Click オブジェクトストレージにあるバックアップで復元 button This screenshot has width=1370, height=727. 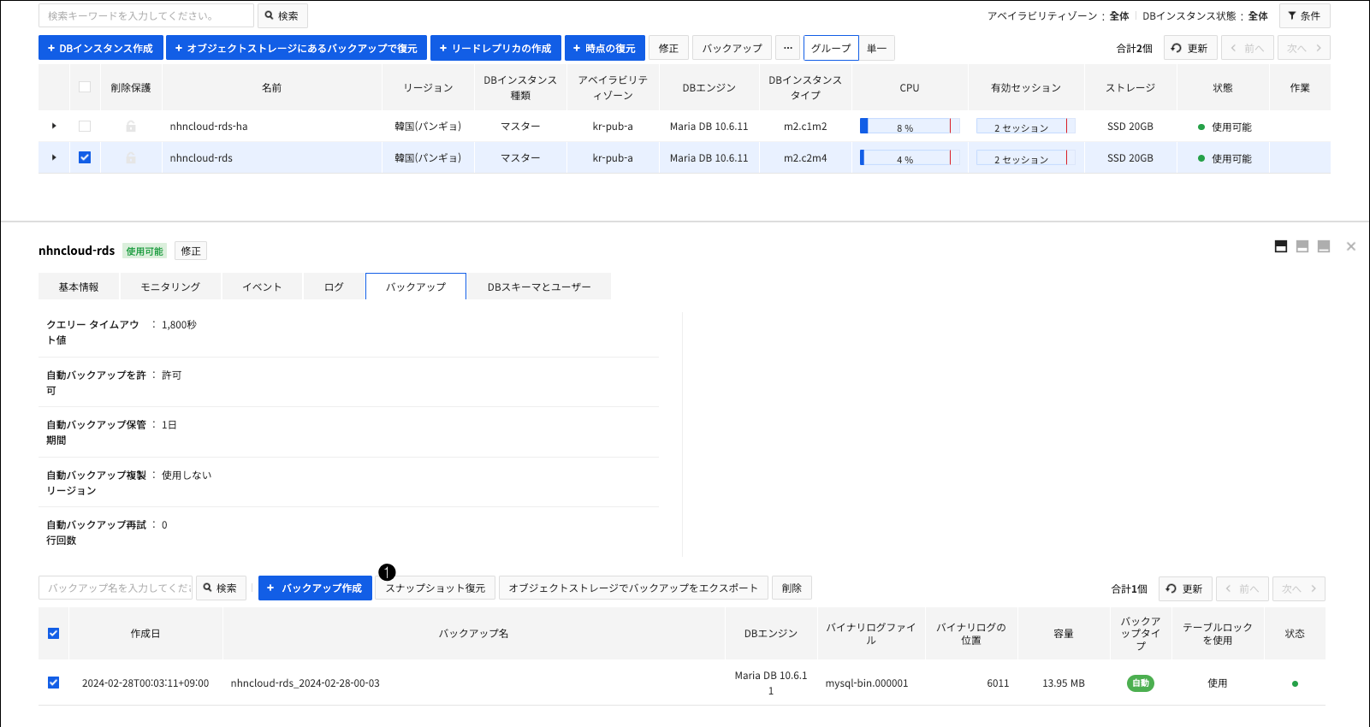tap(296, 48)
